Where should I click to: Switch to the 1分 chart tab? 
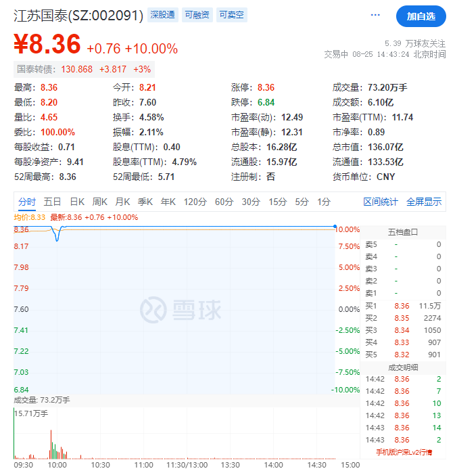324,202
